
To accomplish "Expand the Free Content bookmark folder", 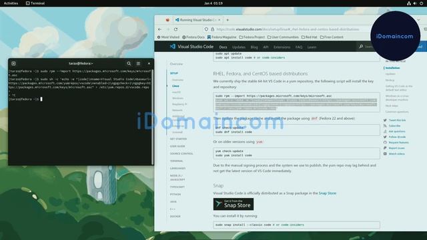I will click(x=332, y=37).
